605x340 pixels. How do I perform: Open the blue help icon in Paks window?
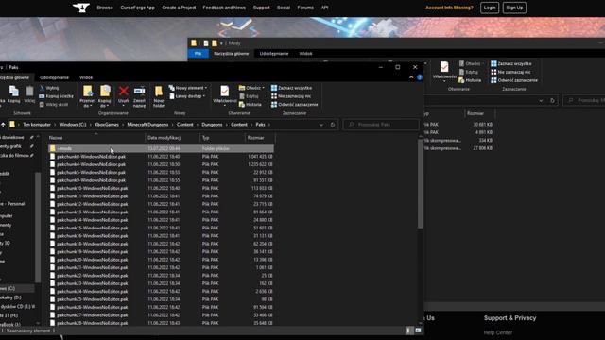[420, 77]
